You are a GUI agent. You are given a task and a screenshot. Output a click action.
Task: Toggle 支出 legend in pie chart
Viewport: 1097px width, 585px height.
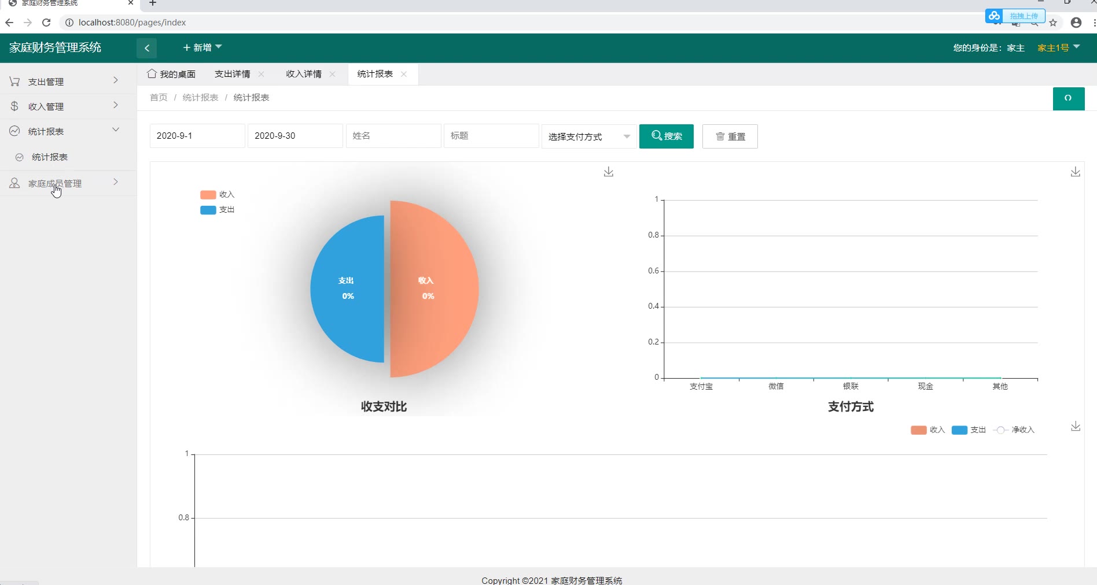click(218, 210)
